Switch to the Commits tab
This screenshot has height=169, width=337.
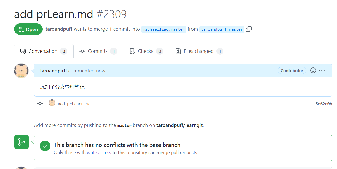click(98, 51)
